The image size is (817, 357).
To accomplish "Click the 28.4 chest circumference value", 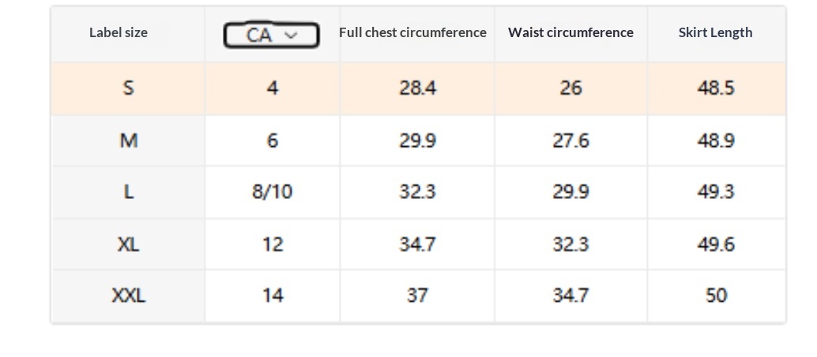I will pos(417,88).
